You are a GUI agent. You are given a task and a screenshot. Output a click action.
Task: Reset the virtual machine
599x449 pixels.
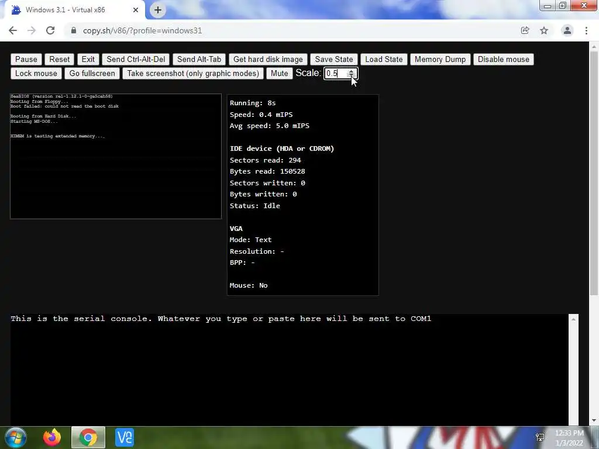click(59, 59)
